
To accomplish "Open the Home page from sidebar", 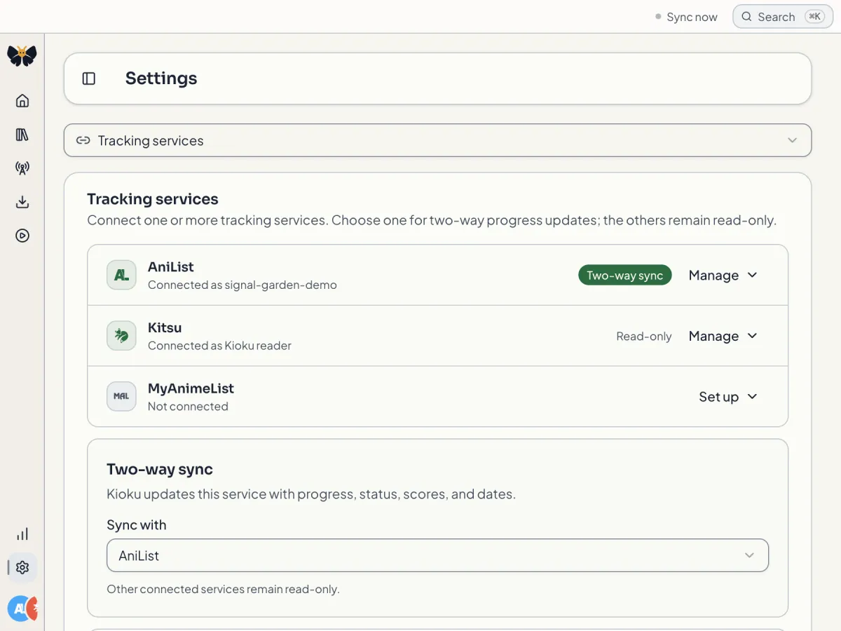I will pyautogui.click(x=22, y=101).
